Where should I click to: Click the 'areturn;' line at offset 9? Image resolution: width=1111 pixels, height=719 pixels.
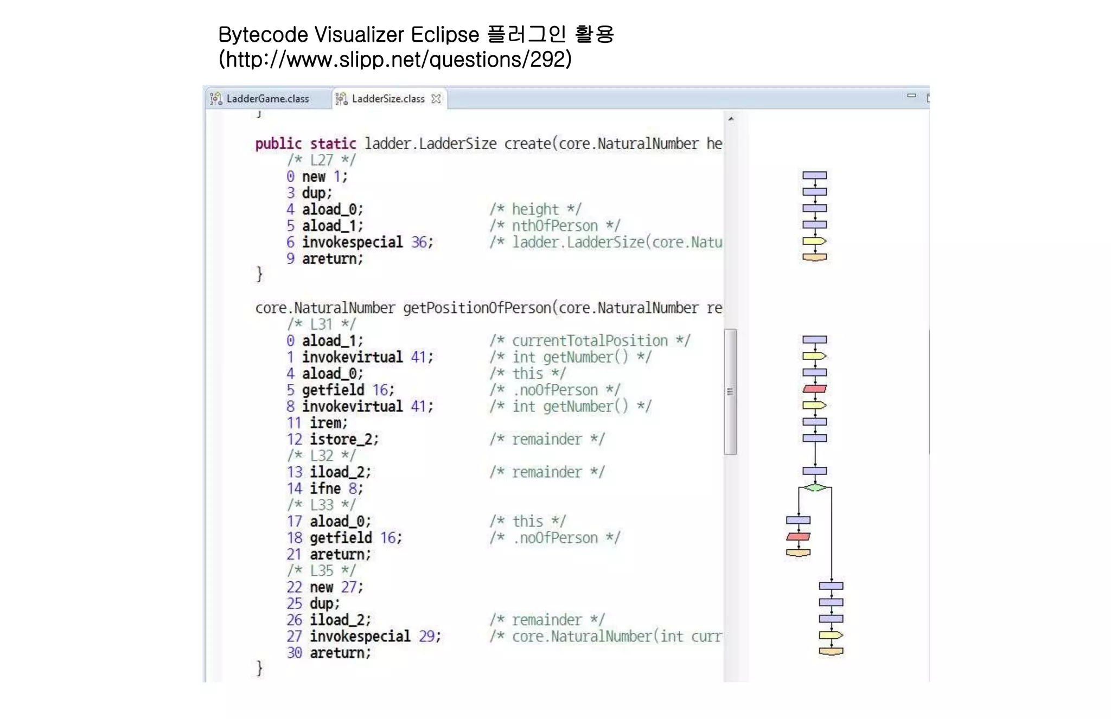(325, 259)
